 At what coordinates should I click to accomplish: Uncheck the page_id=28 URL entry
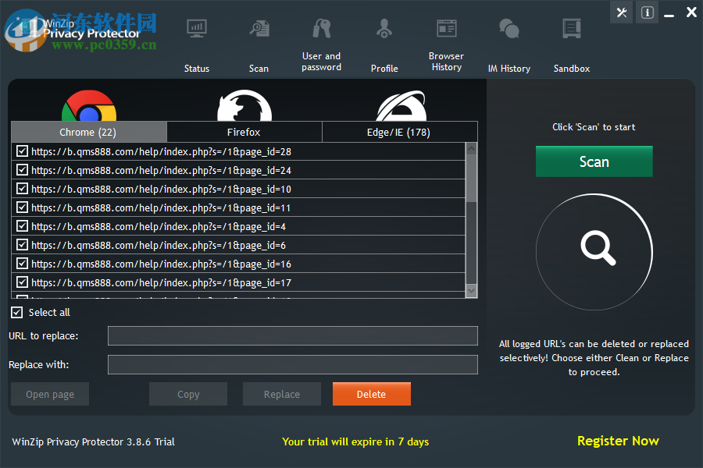click(x=22, y=151)
